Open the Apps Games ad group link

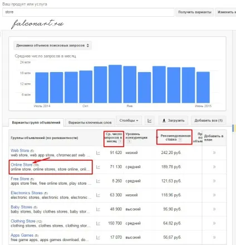point(22,236)
